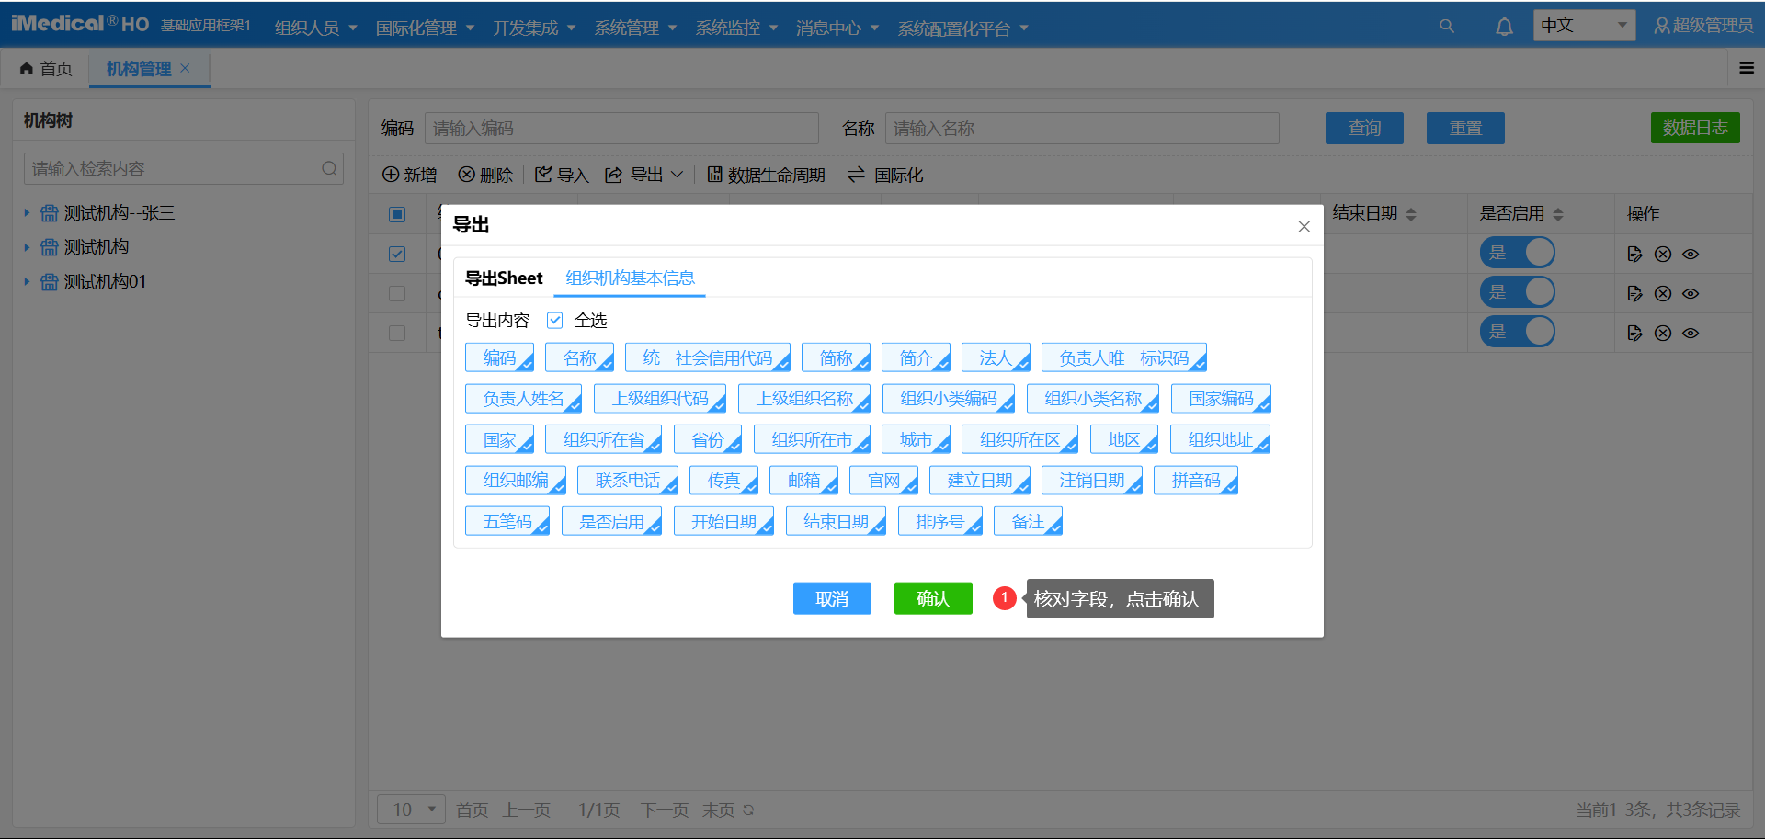The height and width of the screenshot is (839, 1765).
Task: Click the hamburger menu icon at right
Action: 1747,68
